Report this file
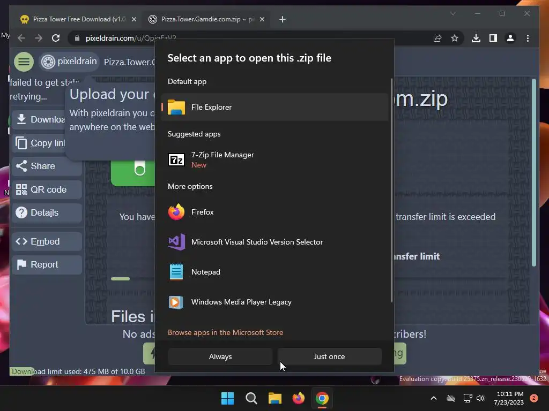Viewport: 549px width, 411px height. (47, 264)
